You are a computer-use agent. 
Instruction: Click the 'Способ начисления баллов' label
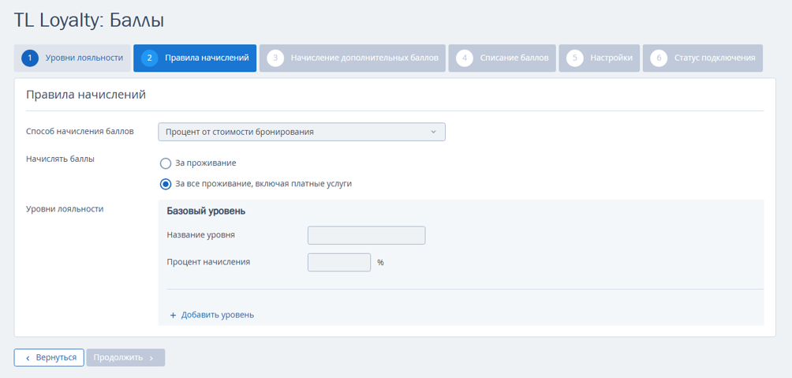click(x=80, y=131)
